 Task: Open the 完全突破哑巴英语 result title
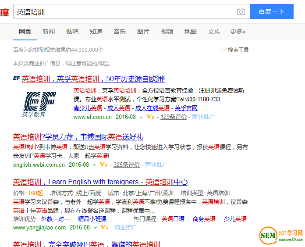87,244
